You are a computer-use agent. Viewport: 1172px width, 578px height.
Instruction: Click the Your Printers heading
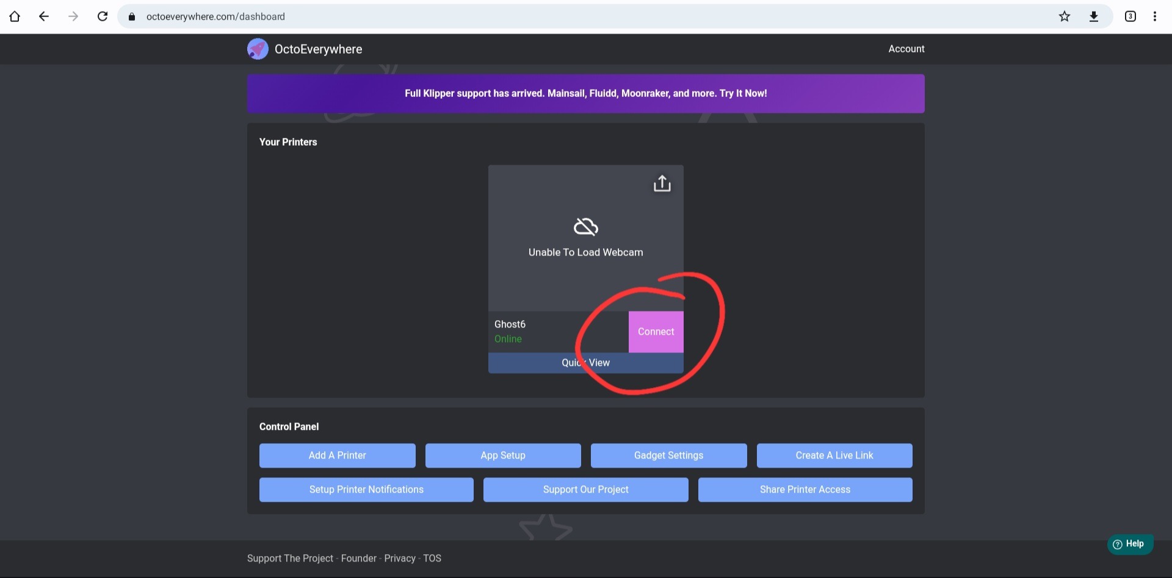click(288, 142)
